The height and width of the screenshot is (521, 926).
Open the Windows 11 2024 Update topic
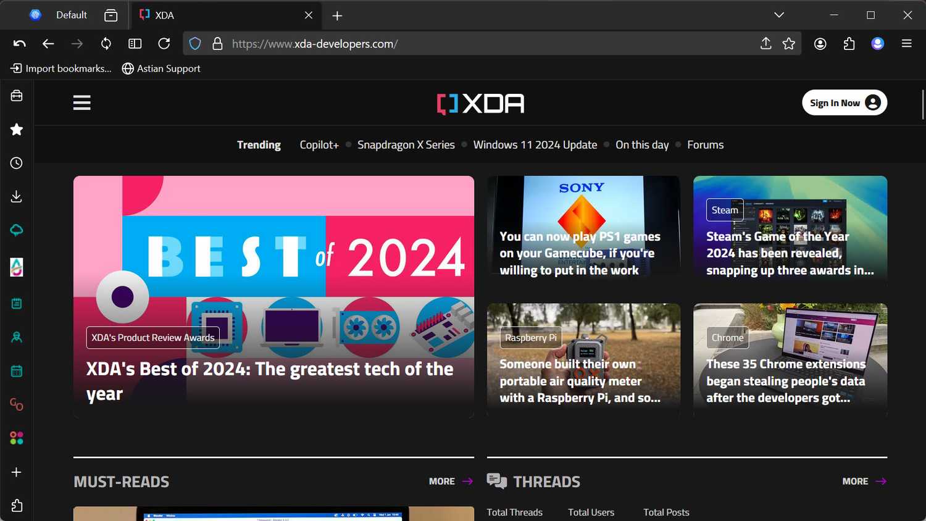535,144
